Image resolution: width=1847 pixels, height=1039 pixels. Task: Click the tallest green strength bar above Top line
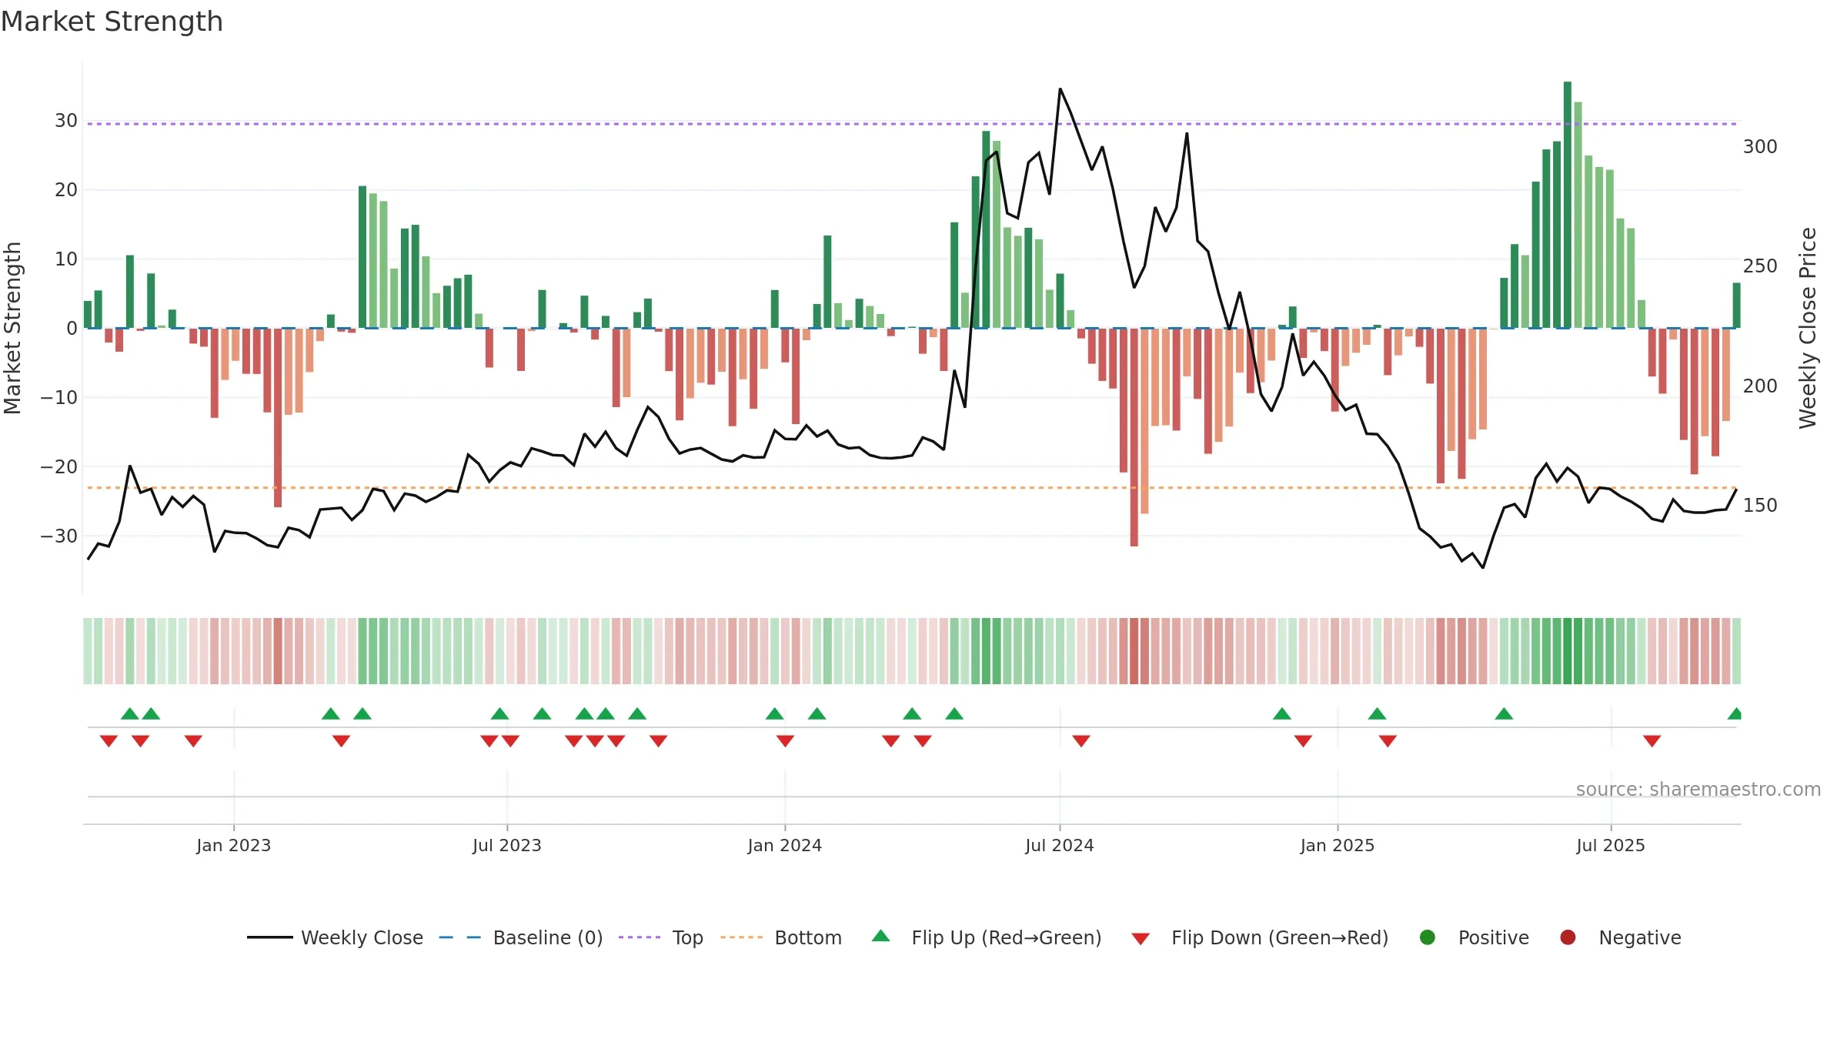click(x=1568, y=205)
